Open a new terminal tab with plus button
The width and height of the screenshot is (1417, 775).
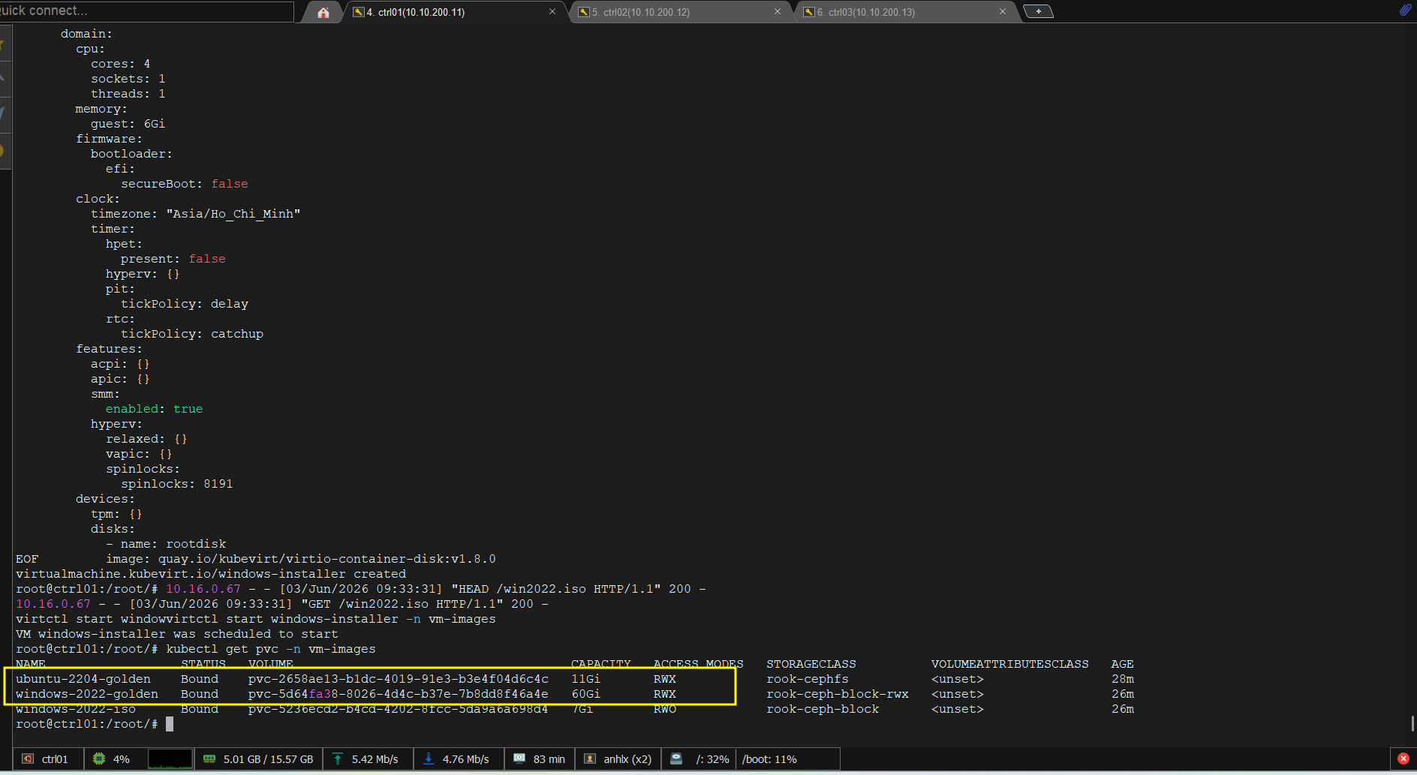click(1039, 11)
